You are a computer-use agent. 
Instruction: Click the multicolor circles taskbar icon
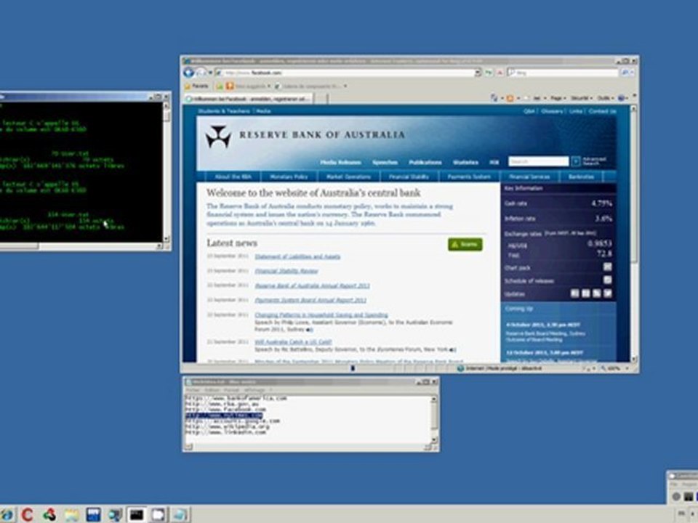[49, 515]
